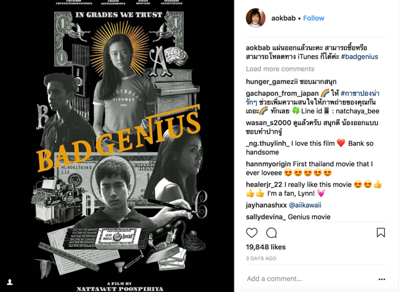View the 19,848 likes list

[x=266, y=247]
